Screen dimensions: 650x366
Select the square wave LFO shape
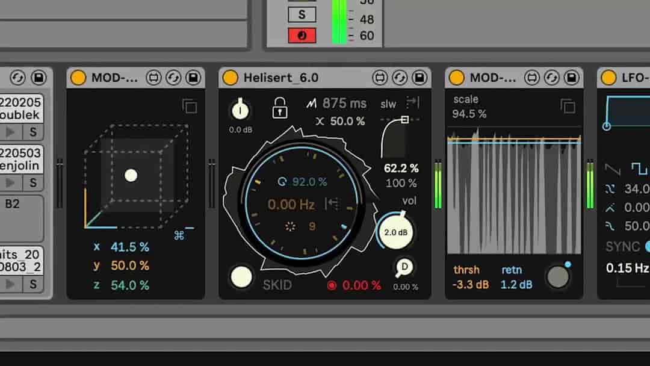[639, 167]
